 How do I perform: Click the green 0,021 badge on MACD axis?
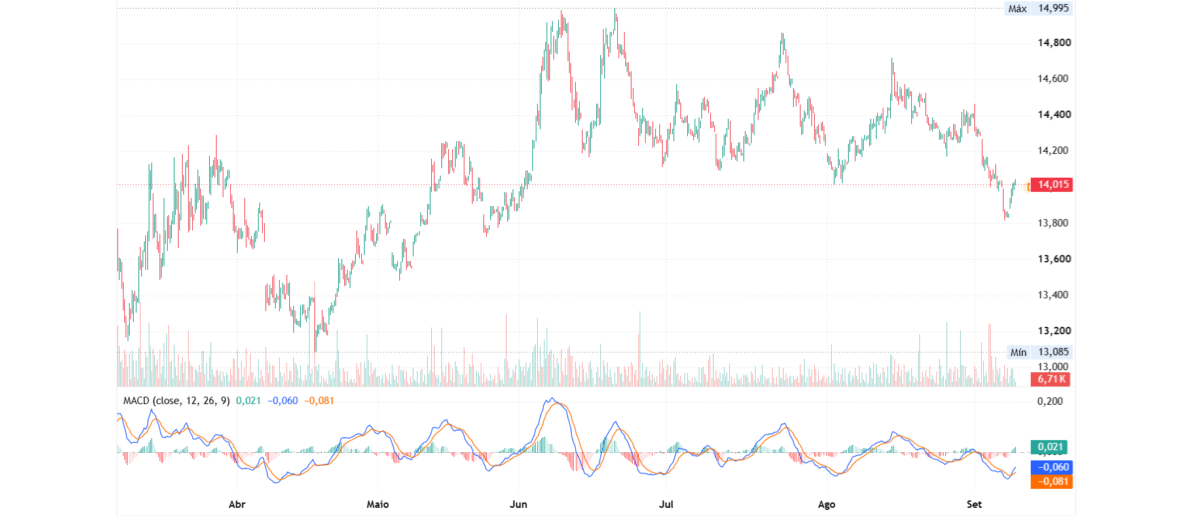(1050, 447)
